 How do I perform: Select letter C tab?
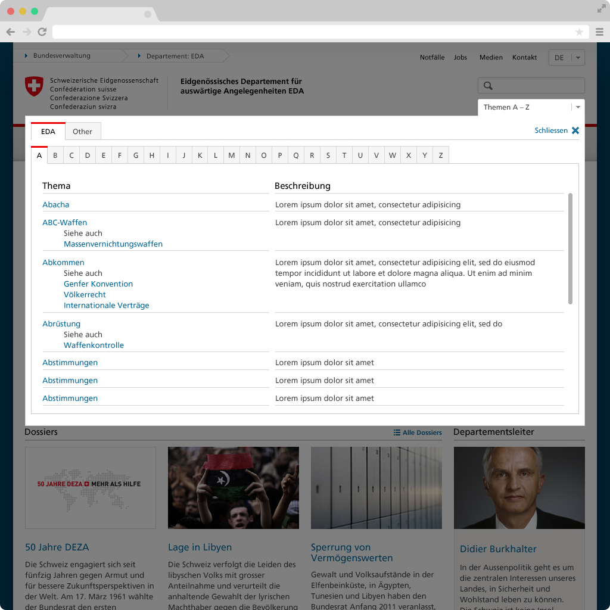(71, 155)
